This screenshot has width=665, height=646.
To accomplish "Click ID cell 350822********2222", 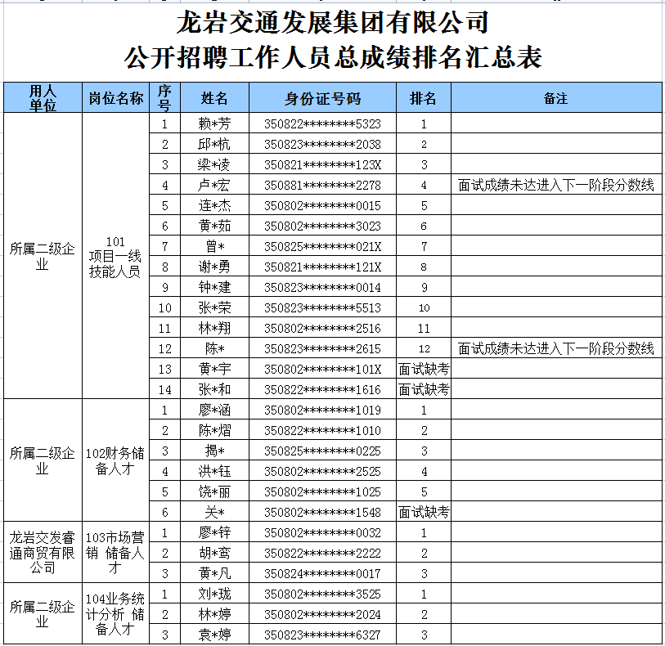I will click(x=322, y=552).
